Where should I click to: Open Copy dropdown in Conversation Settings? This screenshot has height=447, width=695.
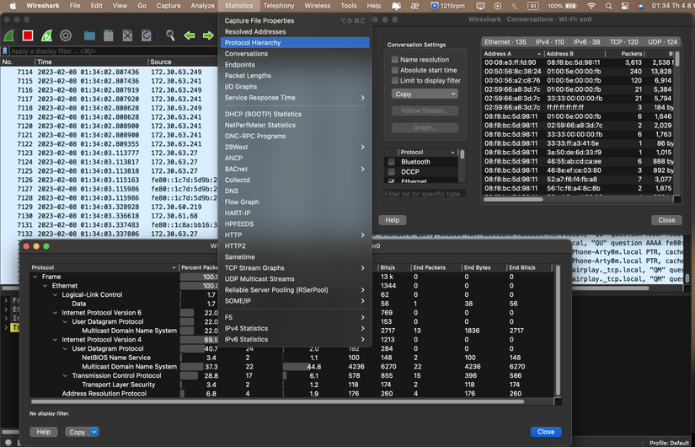[425, 94]
